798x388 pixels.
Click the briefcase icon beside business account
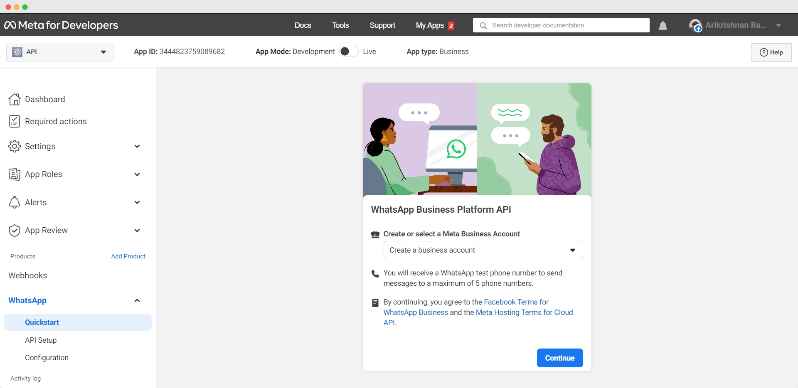pyautogui.click(x=375, y=234)
